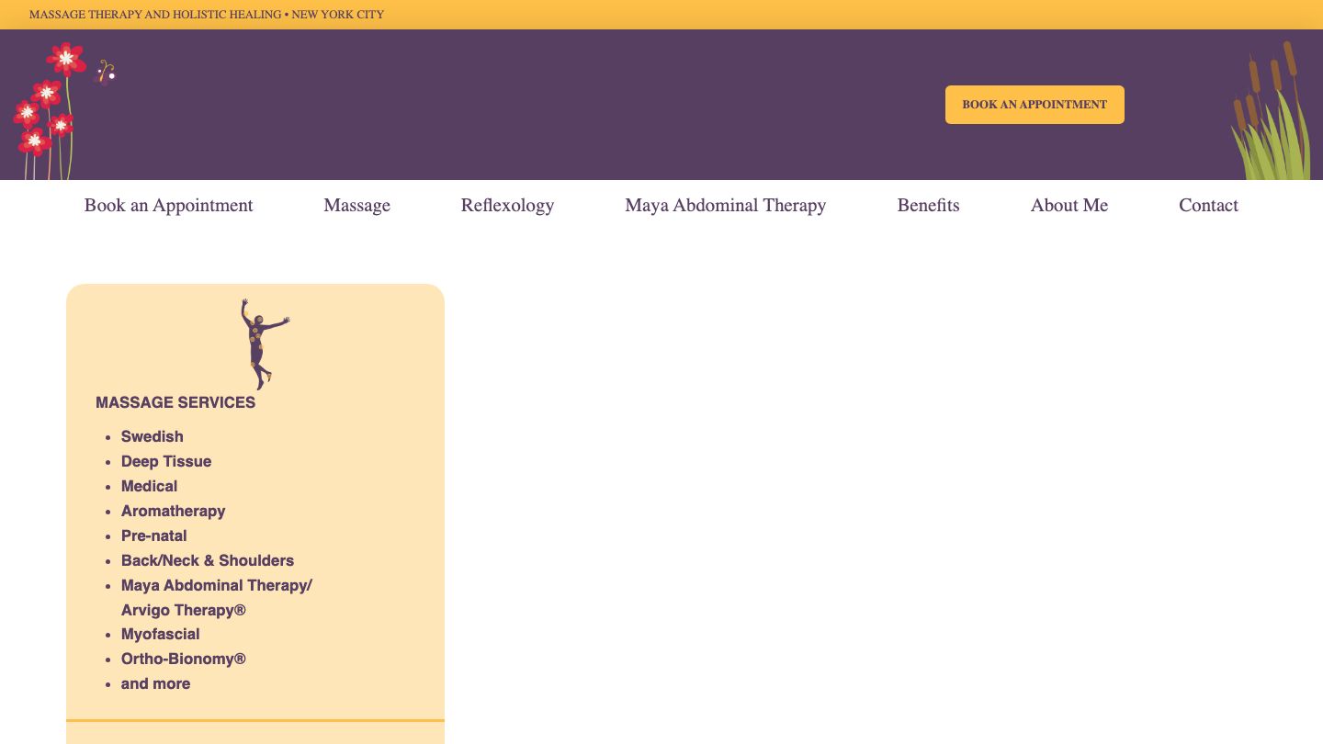Click the red flowers logo graphic

pos(44,110)
